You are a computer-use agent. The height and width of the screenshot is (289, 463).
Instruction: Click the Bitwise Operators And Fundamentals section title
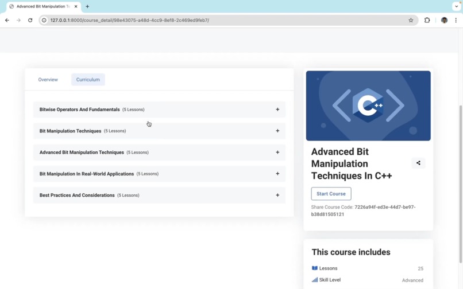point(79,110)
